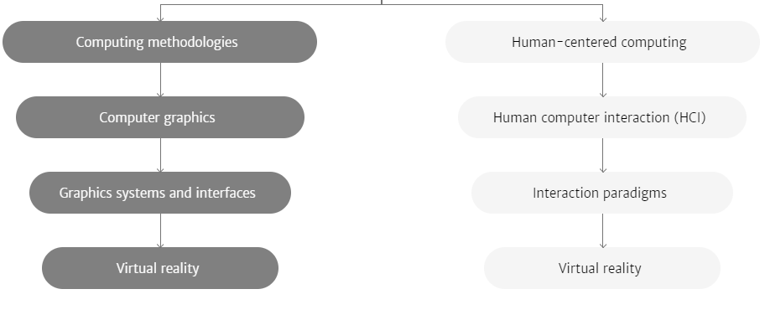Click the Interaction paradigms node

(x=602, y=193)
